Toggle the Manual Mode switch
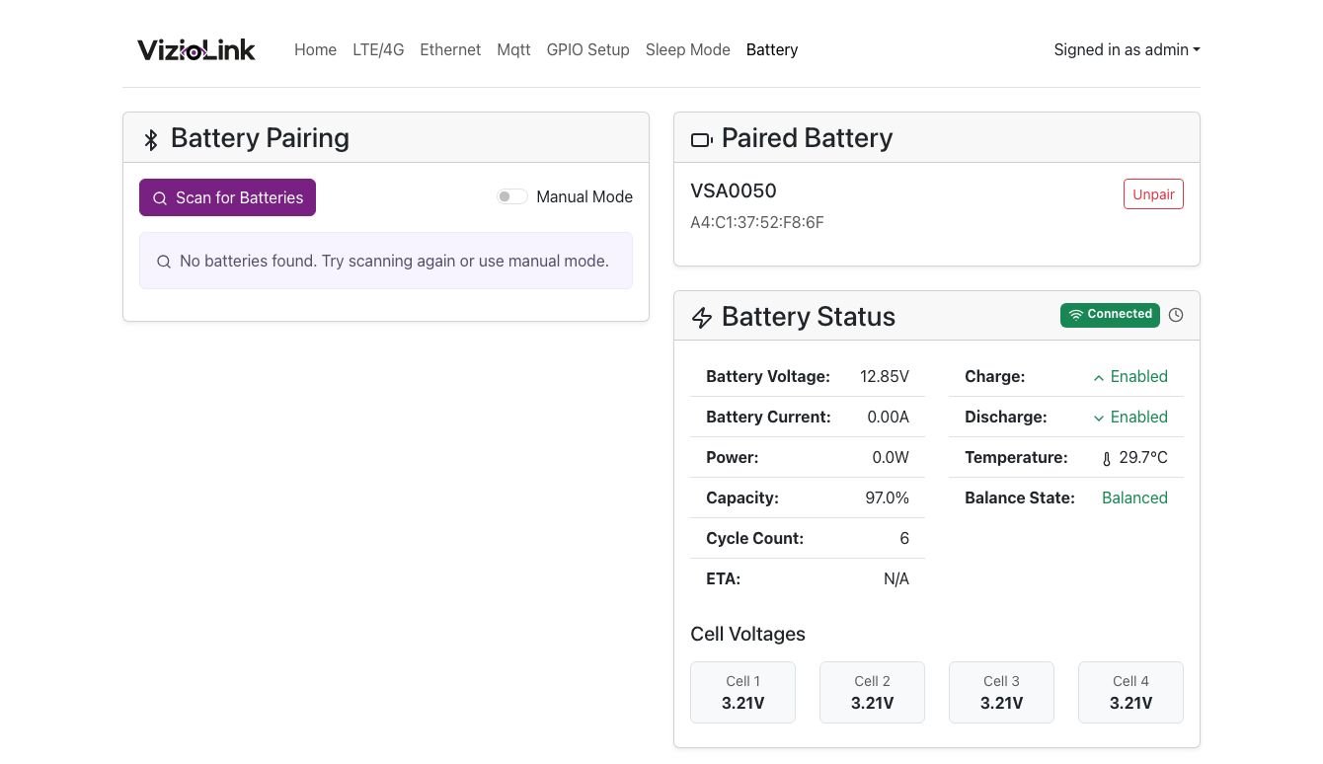1323x764 pixels. [512, 196]
